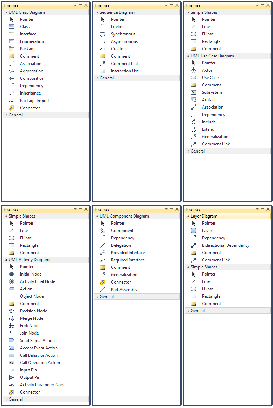Select the Artifact tool
This screenshot has width=273, height=408.
(209, 100)
